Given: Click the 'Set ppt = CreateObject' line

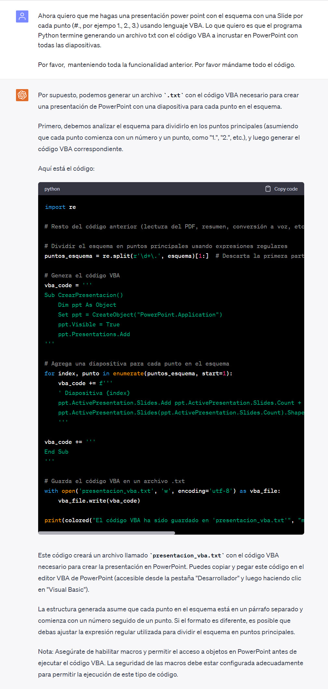Looking at the screenshot, I should (140, 315).
